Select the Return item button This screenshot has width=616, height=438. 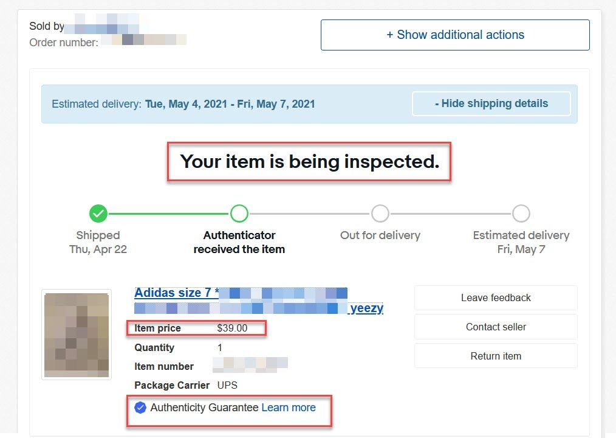click(x=496, y=356)
